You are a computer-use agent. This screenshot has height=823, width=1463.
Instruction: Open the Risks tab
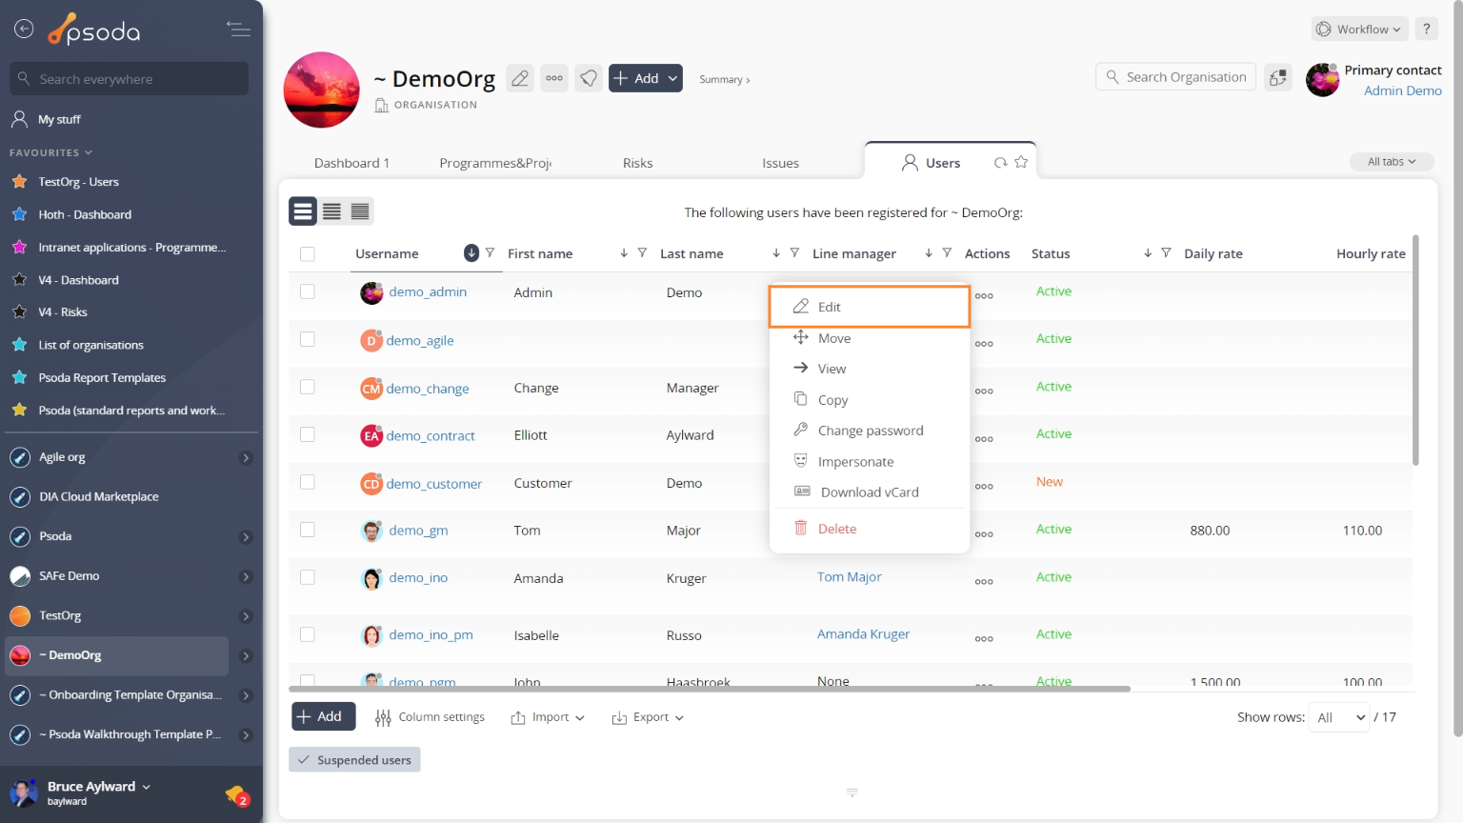pos(637,163)
